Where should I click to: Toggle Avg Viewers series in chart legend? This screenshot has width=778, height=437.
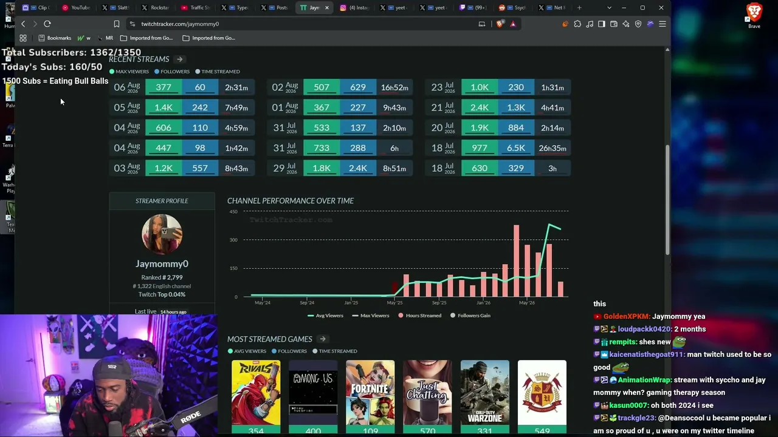(326, 316)
